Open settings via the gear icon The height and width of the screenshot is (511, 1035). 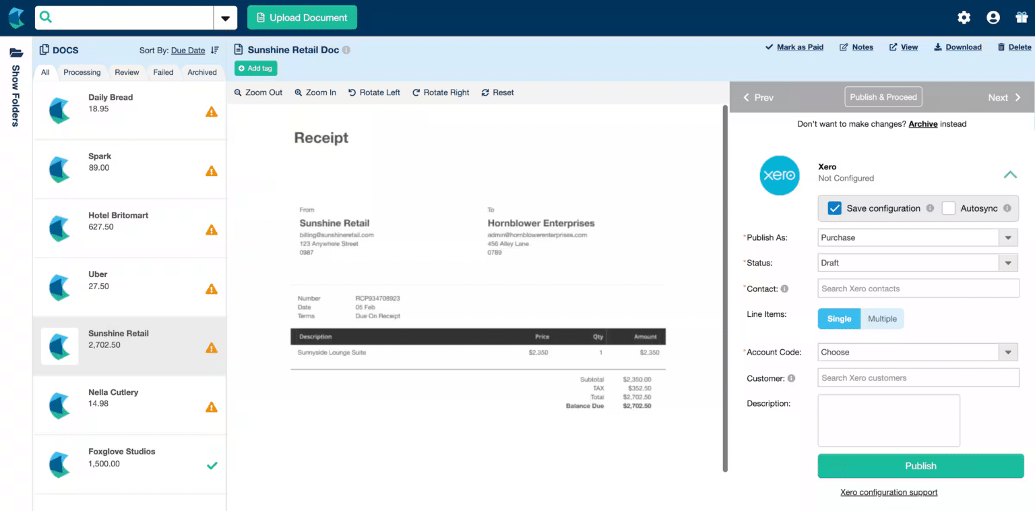964,18
